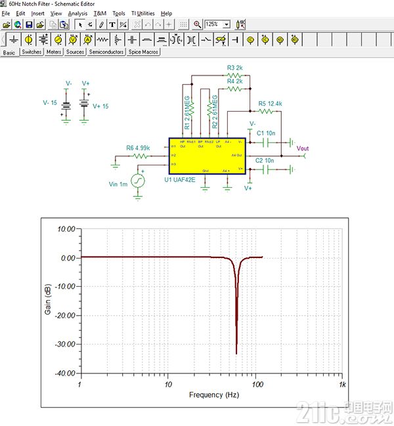Select the arrow pointer tool
The height and width of the screenshot is (426, 394).
80,25
